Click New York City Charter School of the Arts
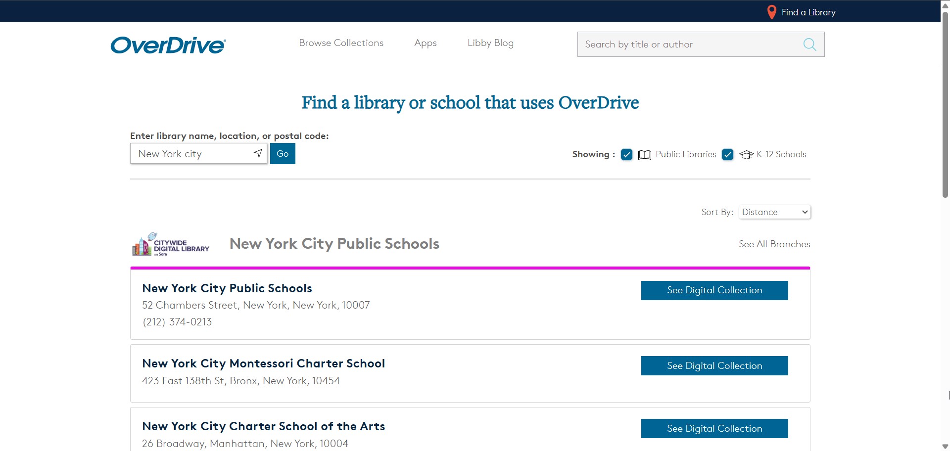 click(x=263, y=426)
